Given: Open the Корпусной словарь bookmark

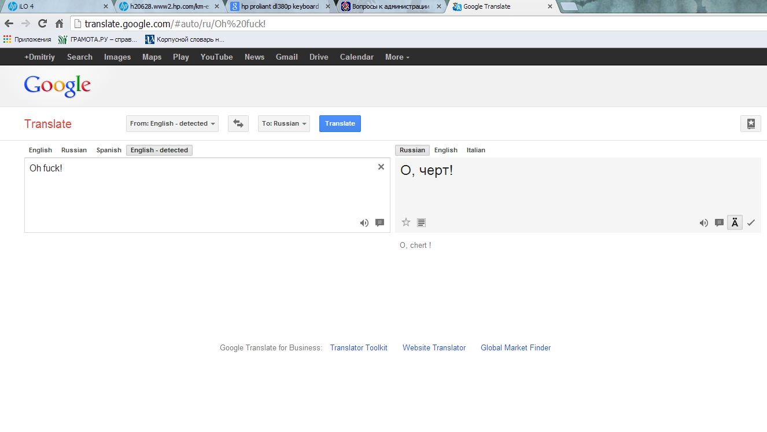Looking at the screenshot, I should [185, 39].
